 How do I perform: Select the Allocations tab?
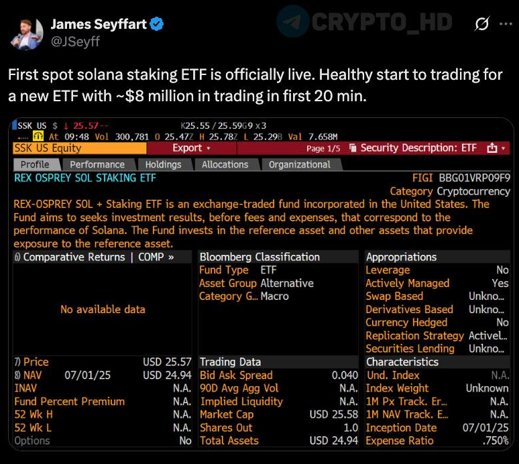coord(225,164)
